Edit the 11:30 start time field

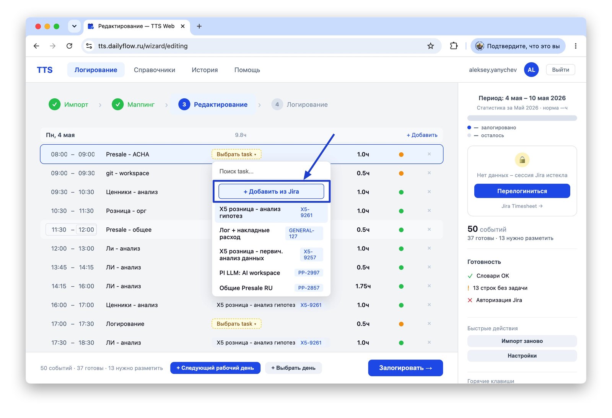coord(59,230)
